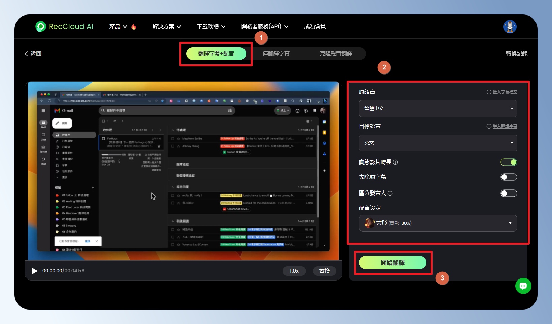552x324 pixels.
Task: Change the 1.0x playback speed
Action: point(294,271)
